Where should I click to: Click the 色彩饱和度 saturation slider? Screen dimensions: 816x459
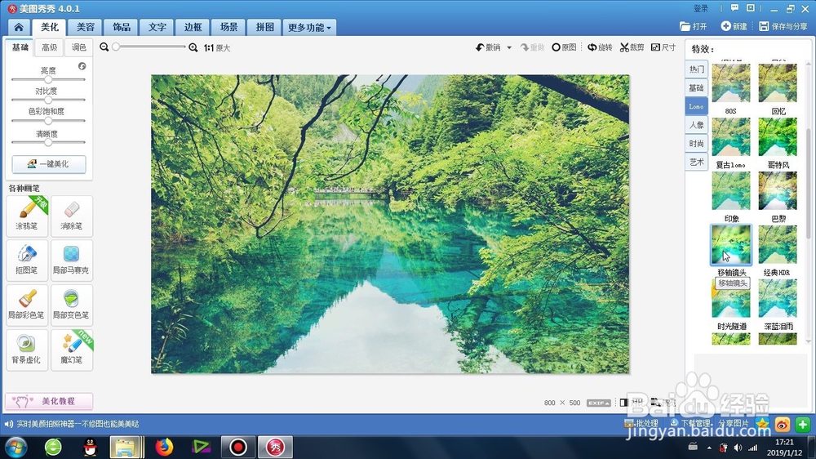(x=48, y=120)
